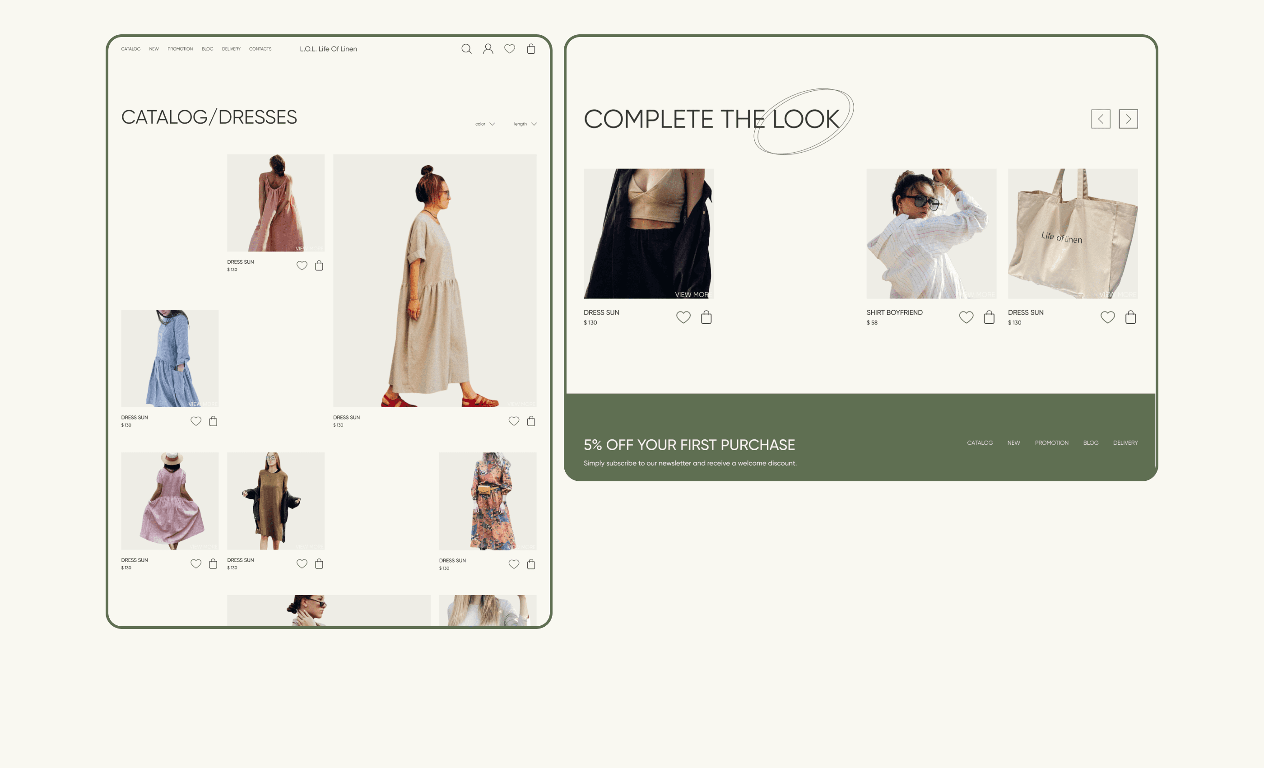Expand the length filter dropdown

(x=525, y=124)
